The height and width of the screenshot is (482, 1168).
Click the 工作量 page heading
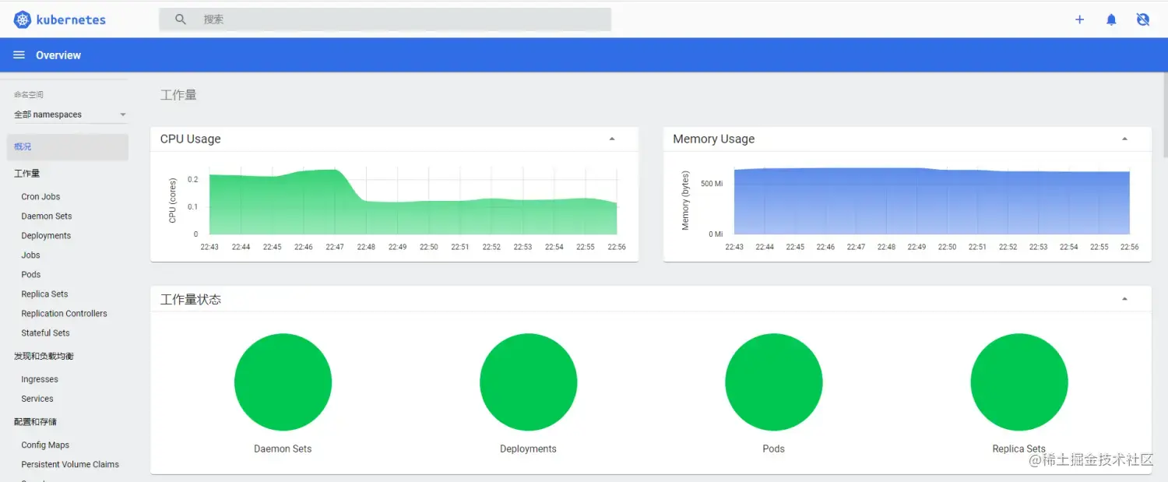[178, 95]
